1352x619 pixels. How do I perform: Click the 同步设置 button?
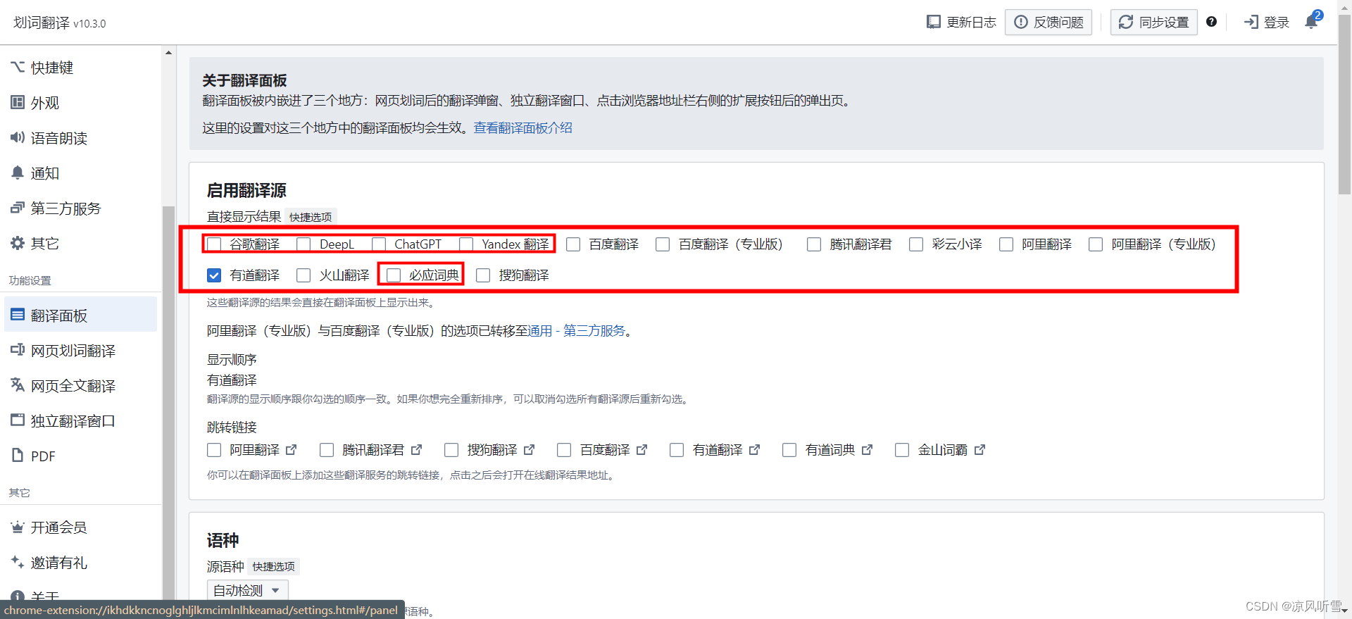pyautogui.click(x=1154, y=22)
